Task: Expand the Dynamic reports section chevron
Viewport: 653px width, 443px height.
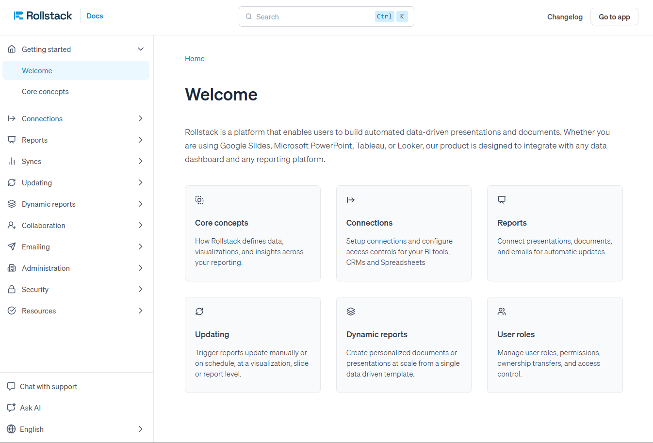Action: 141,204
